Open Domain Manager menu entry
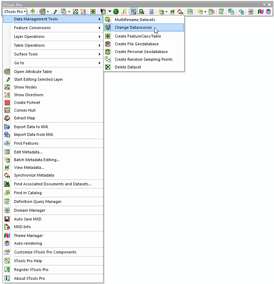This screenshot has height=284, width=274. click(x=53, y=211)
